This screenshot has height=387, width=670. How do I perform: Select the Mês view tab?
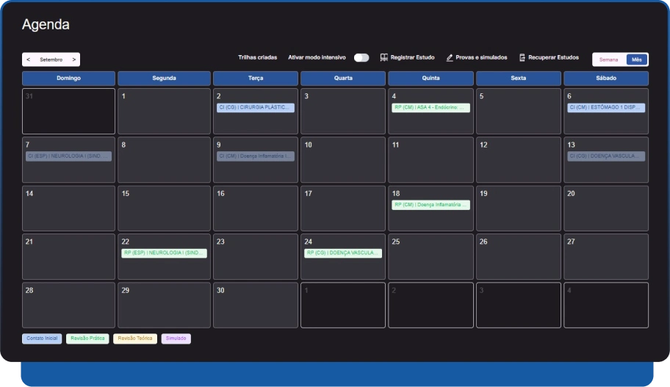(636, 59)
